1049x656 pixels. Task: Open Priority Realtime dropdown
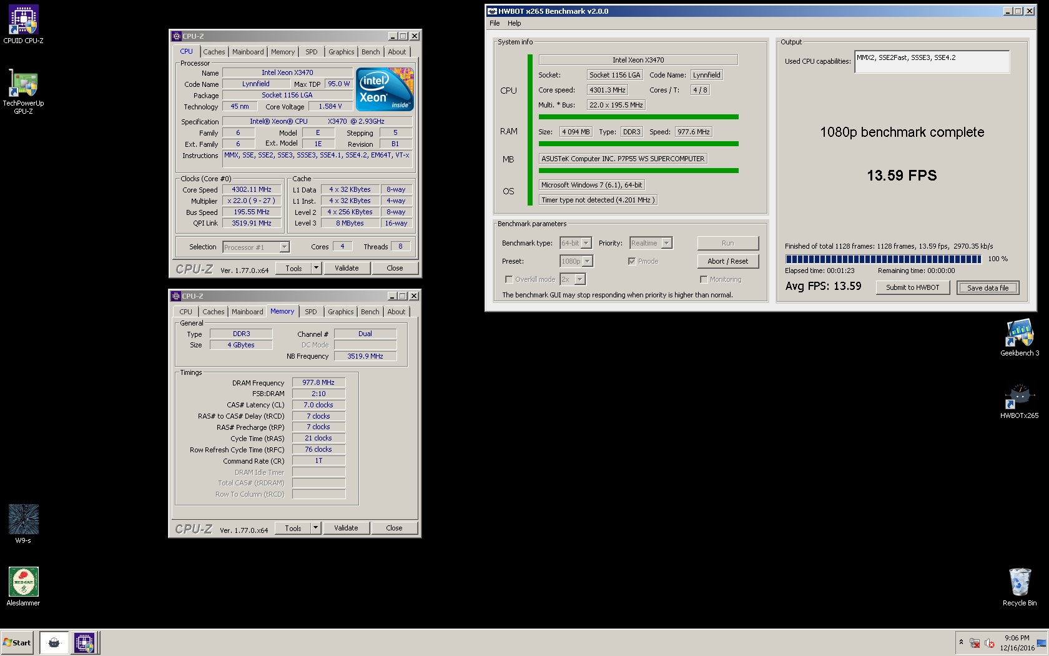(667, 243)
